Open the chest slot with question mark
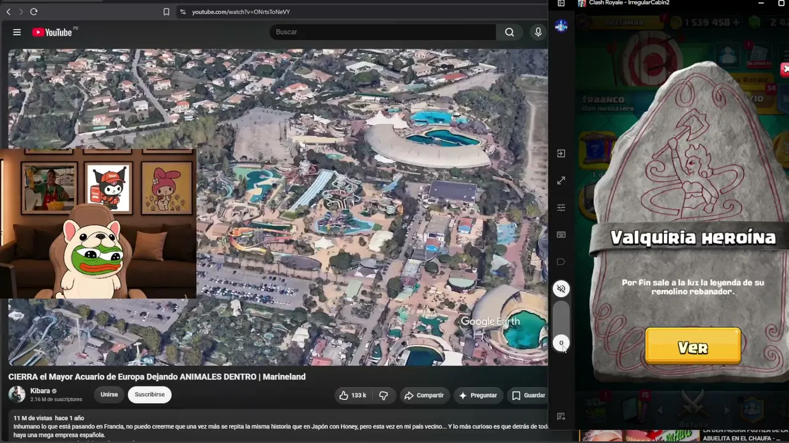 coord(598,151)
